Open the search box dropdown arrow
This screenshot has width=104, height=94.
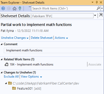point(102,8)
